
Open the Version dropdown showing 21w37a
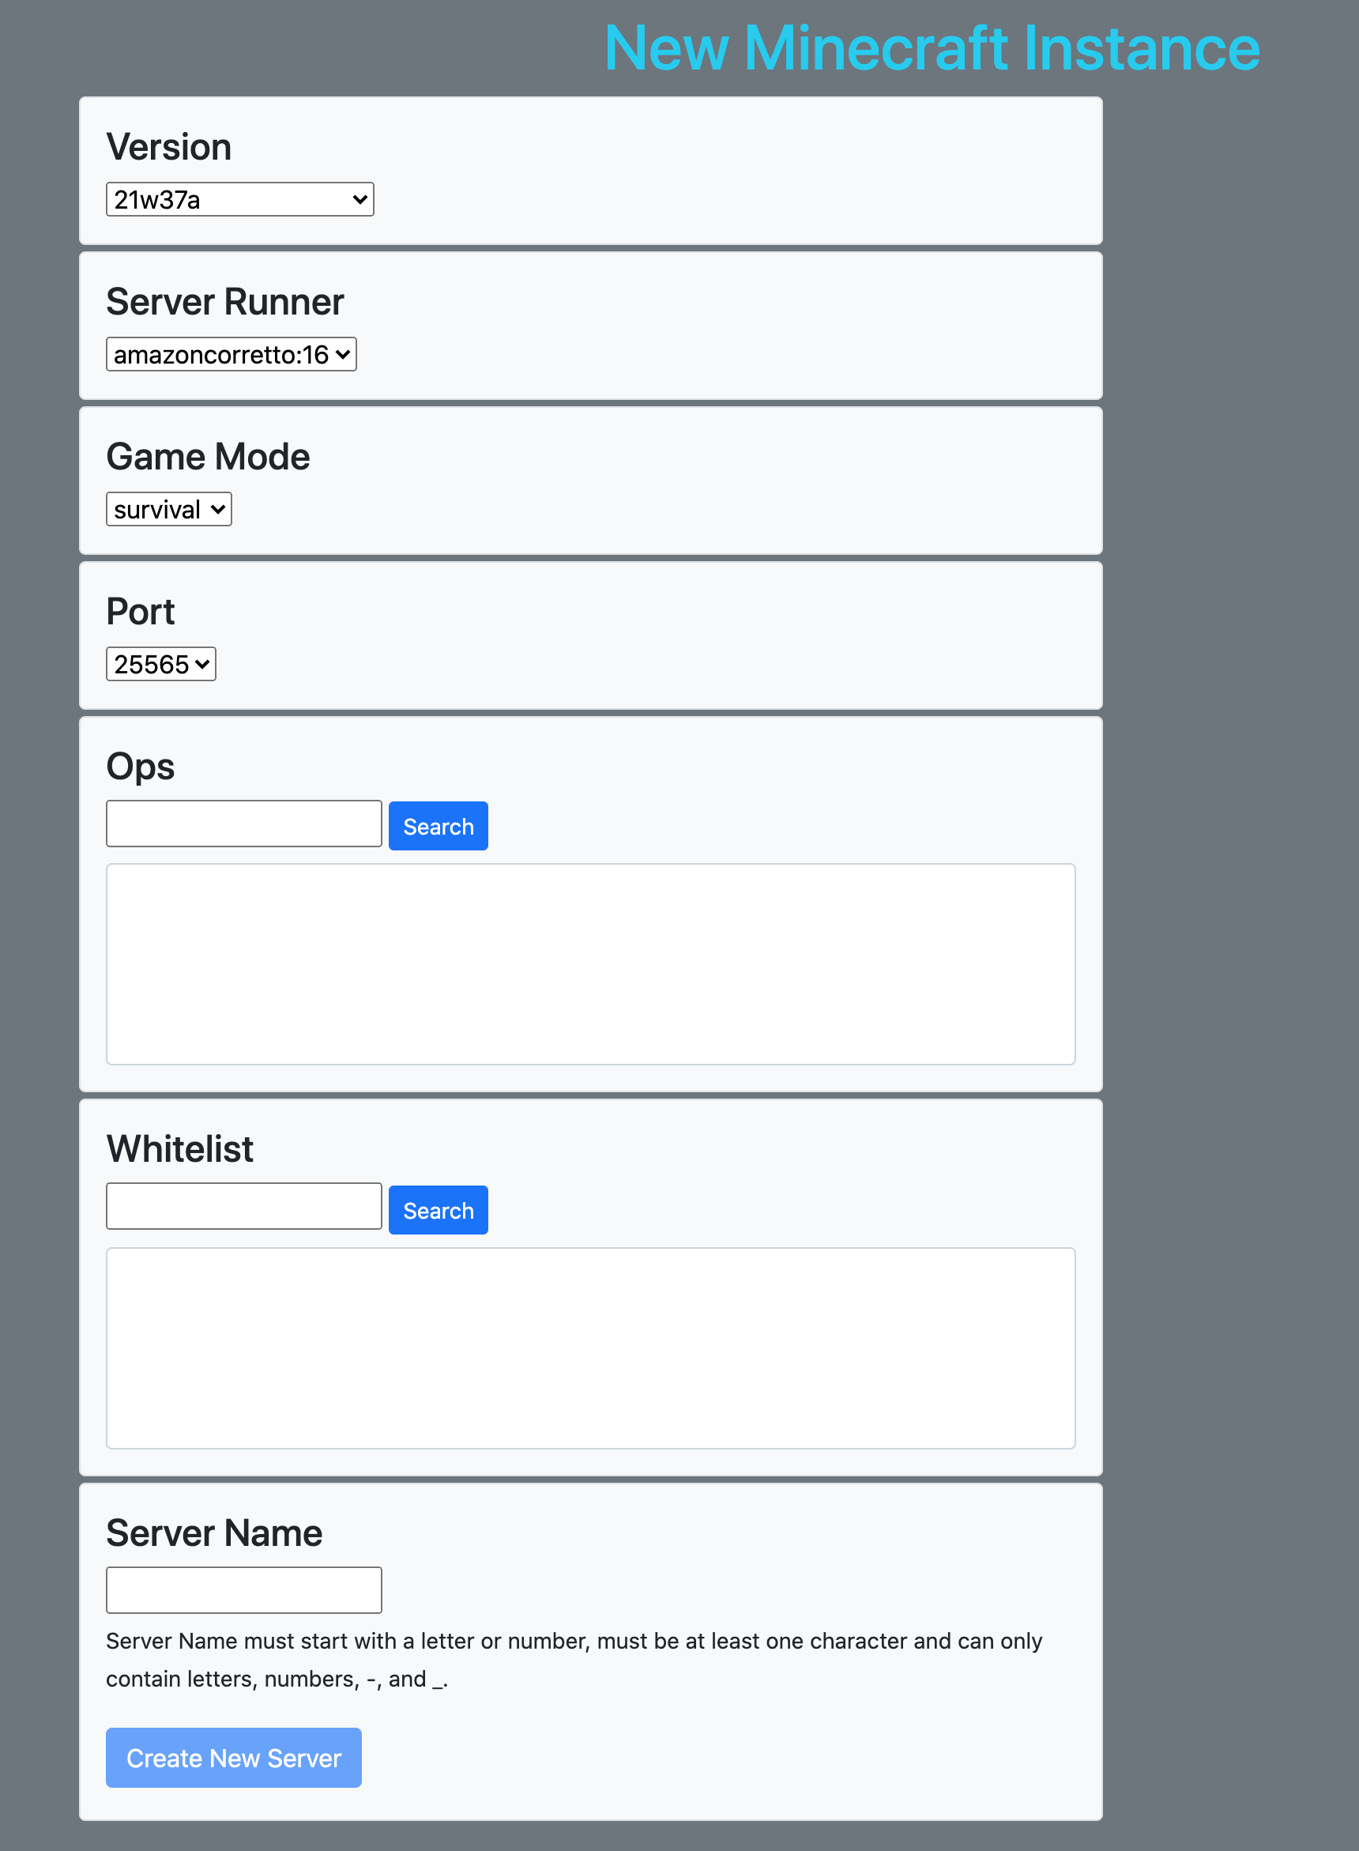click(x=239, y=199)
